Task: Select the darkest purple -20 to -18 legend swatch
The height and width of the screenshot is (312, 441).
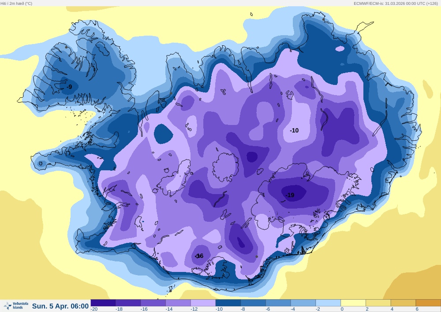Action: point(103,303)
